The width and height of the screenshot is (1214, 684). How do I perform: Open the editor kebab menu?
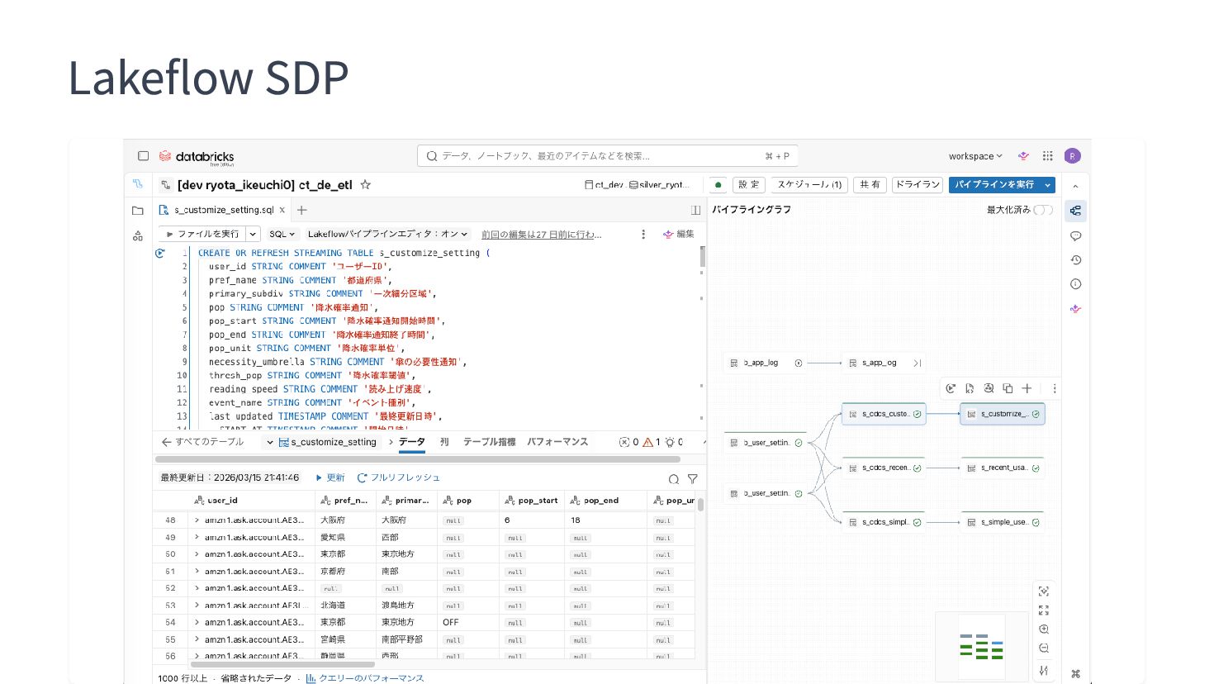point(643,235)
